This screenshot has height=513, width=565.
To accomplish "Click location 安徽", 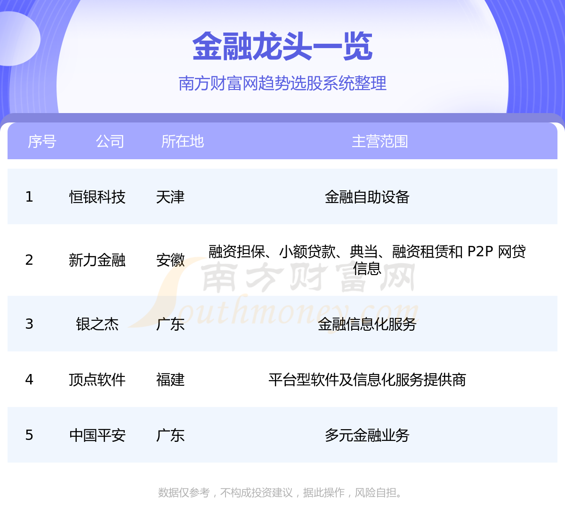I will point(170,260).
